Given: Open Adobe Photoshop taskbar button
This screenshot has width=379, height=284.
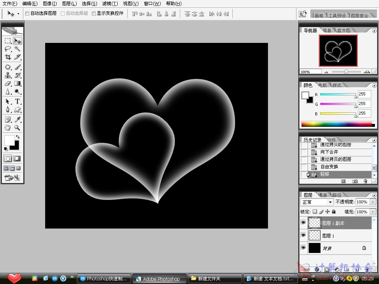Looking at the screenshot, I should pos(160,279).
